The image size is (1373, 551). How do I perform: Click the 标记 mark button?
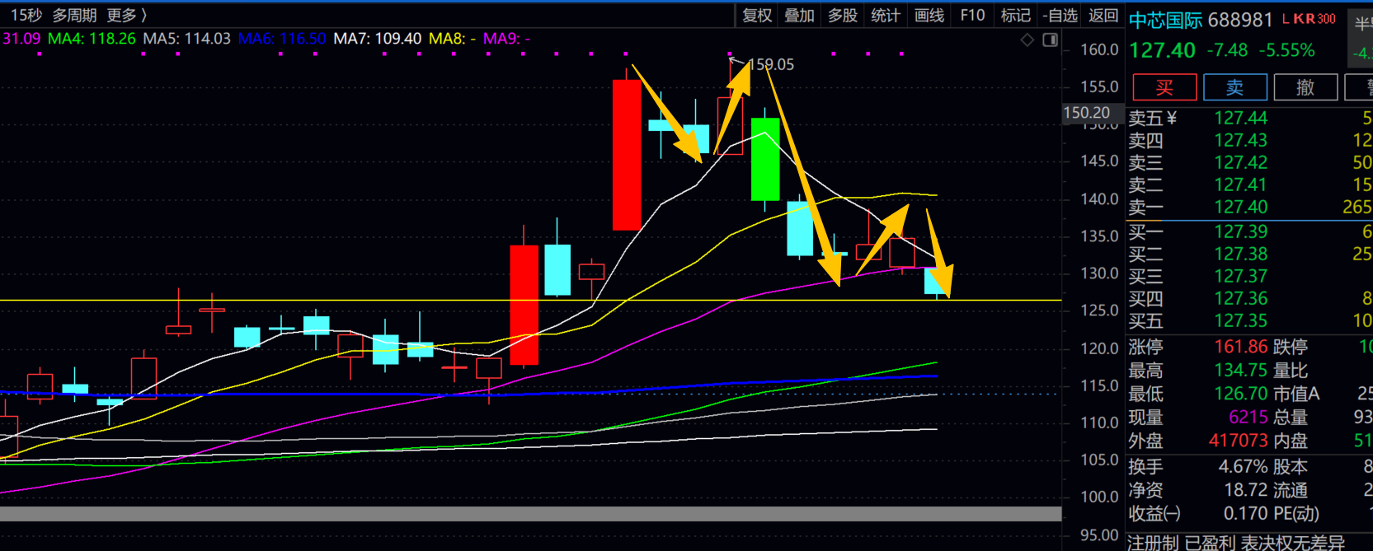[1015, 16]
